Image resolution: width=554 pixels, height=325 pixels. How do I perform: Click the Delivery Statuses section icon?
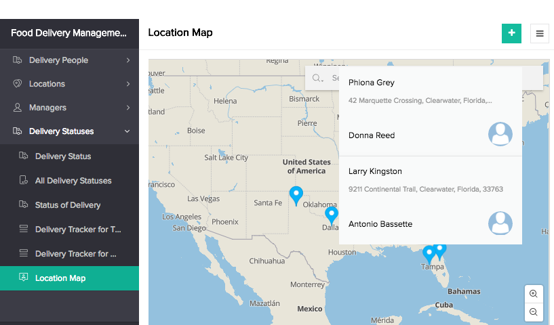tap(18, 131)
